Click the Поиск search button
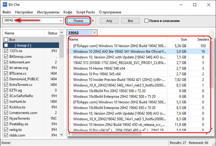This screenshot has height=146, width=216. pyautogui.click(x=78, y=21)
